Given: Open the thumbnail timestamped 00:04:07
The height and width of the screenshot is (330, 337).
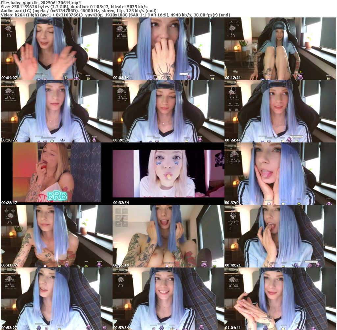Looking at the screenshot, I should tap(56, 49).
